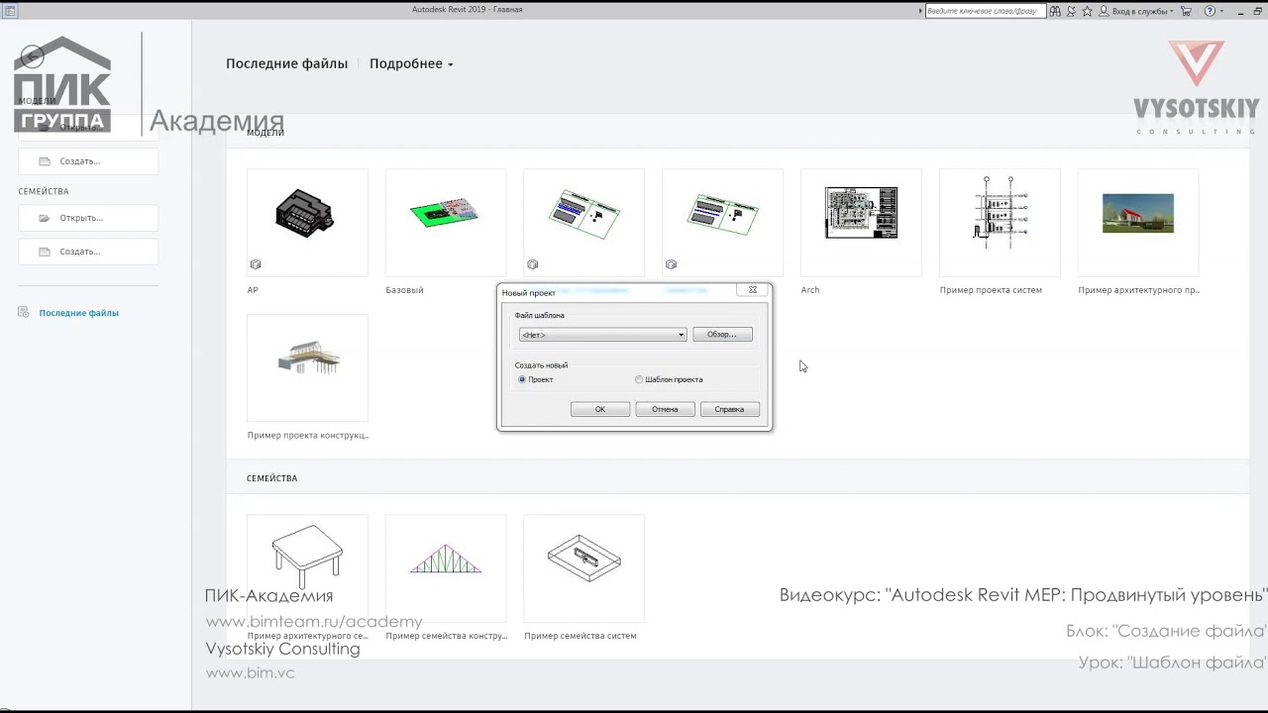Click Создать... under Семейства
Viewport: 1268px width, 713px height.
(x=88, y=252)
